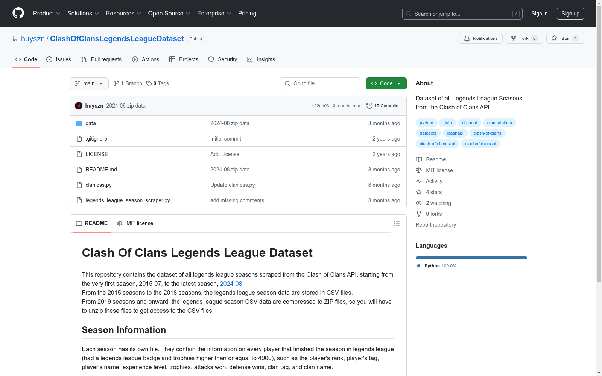
Task: Expand the Product menu
Action: point(47,14)
